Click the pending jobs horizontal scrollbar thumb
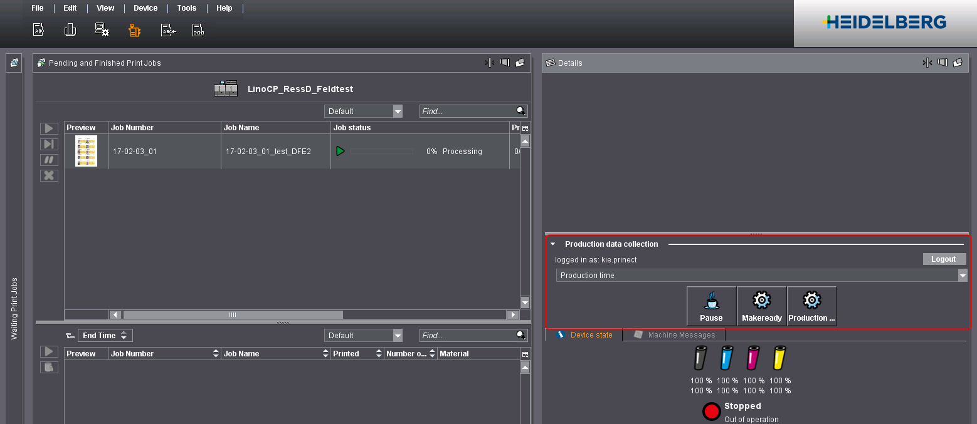 [x=233, y=314]
